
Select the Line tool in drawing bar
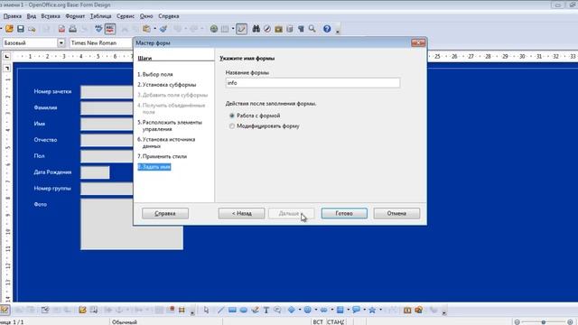(220, 311)
